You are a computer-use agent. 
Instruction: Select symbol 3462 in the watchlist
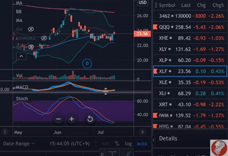(190, 16)
